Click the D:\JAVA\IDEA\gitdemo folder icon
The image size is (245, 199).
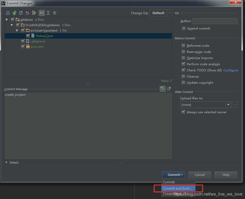[x=23, y=25]
